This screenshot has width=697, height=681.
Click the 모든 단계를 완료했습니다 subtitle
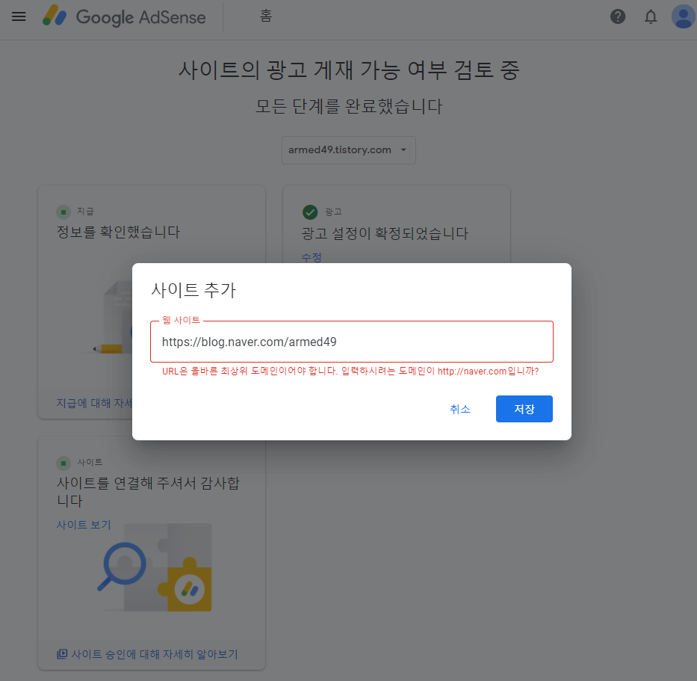[x=348, y=106]
